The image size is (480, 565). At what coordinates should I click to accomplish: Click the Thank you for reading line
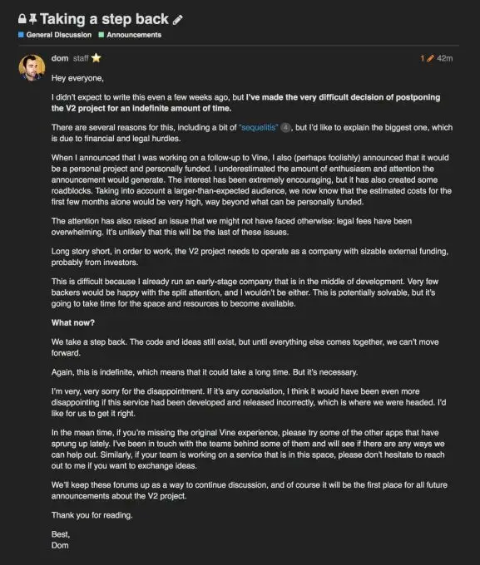click(92, 515)
